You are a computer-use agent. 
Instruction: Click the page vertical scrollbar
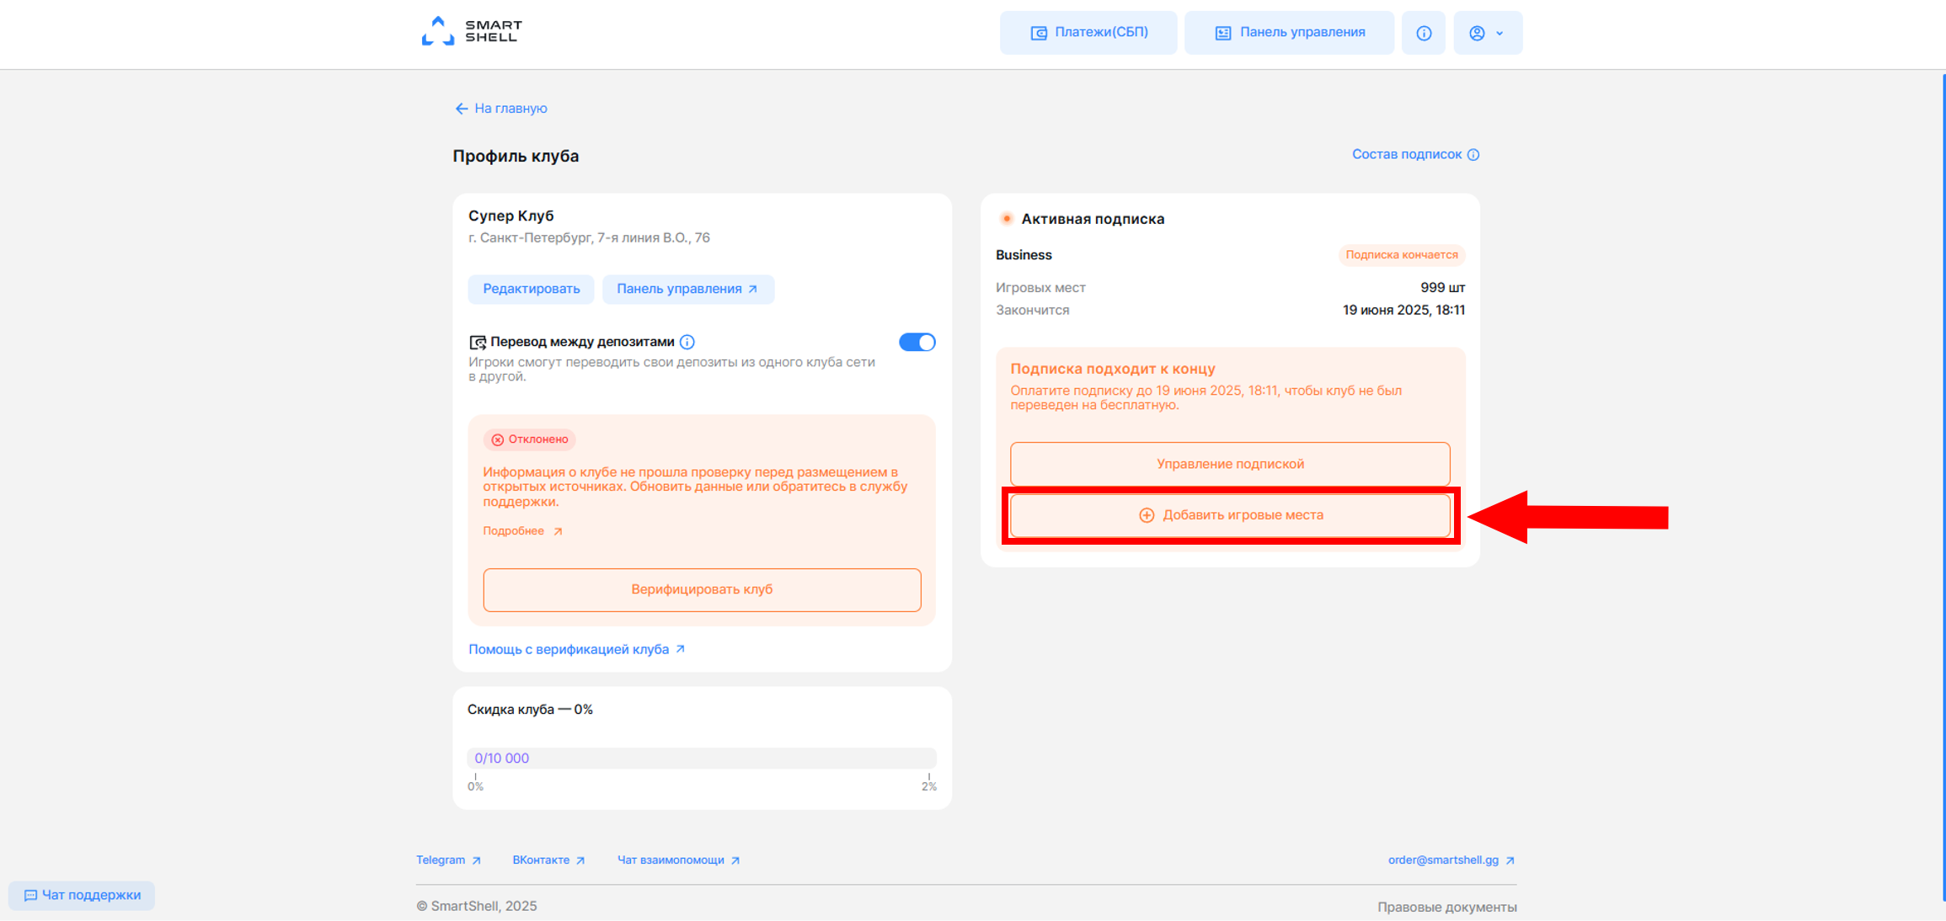click(1943, 488)
